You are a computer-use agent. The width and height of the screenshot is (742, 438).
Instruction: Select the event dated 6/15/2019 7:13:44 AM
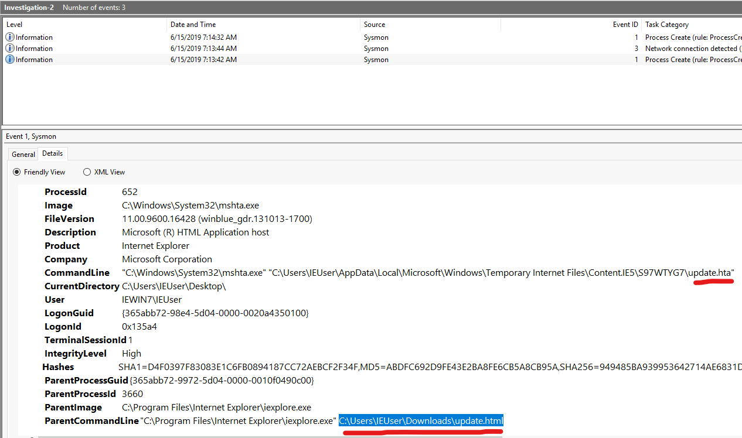(x=373, y=49)
